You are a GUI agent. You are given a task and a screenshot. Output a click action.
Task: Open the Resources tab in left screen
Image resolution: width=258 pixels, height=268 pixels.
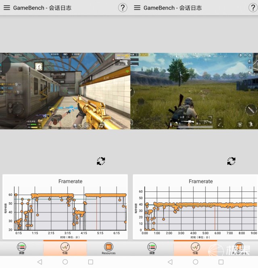click(x=108, y=248)
